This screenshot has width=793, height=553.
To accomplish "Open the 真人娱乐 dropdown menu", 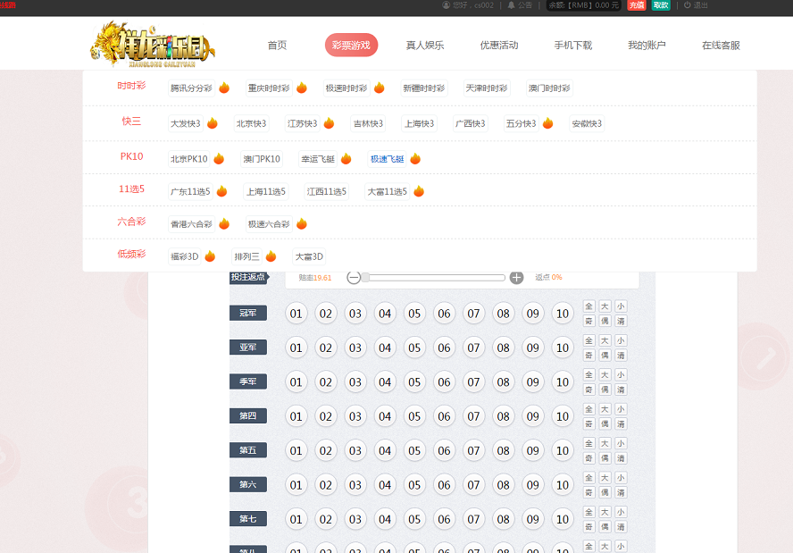I will pos(426,44).
